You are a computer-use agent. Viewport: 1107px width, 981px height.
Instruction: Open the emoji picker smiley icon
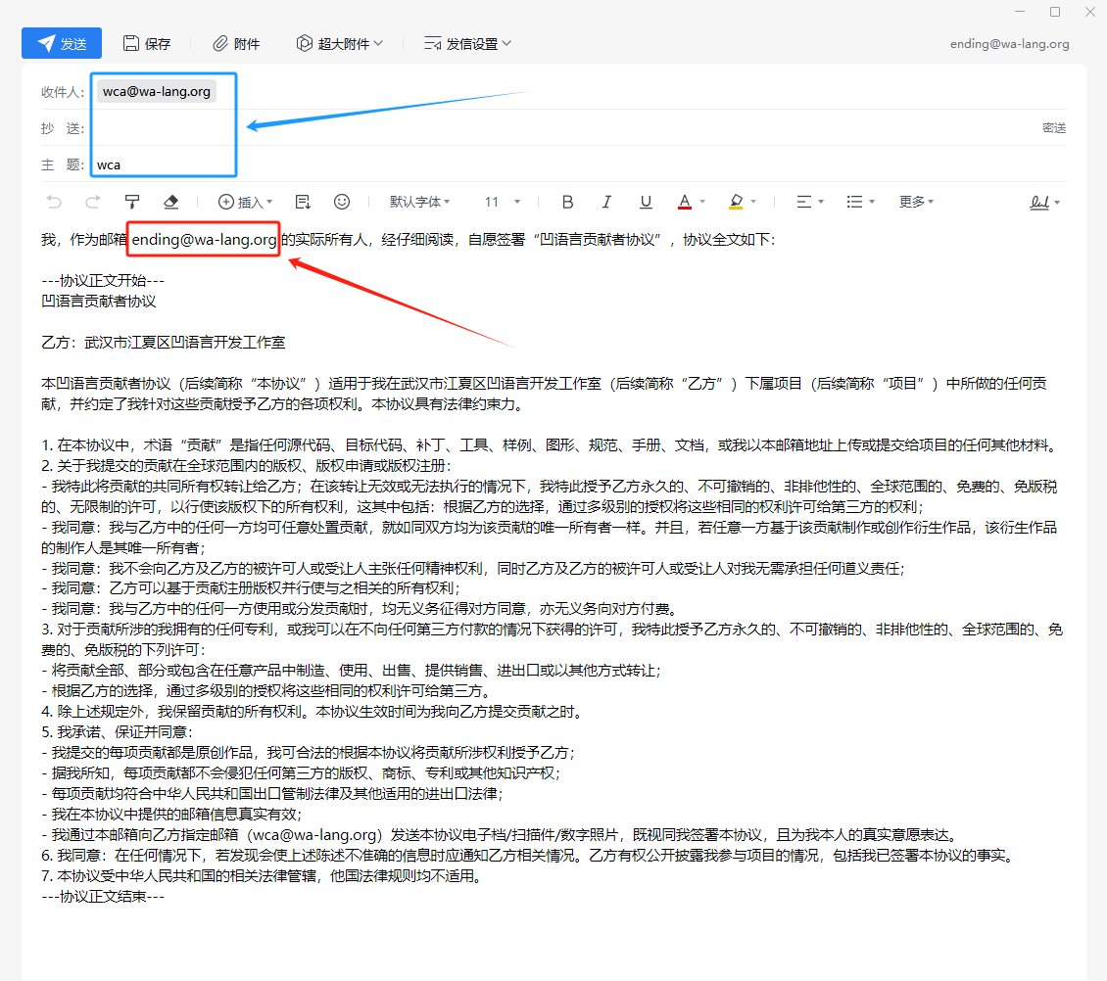pos(342,202)
